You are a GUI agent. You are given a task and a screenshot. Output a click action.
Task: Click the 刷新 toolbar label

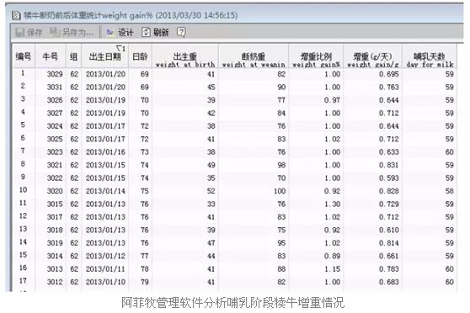click(x=161, y=32)
